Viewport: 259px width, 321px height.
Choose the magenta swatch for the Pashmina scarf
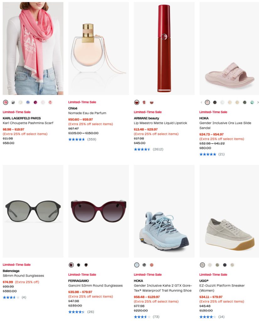(35, 102)
